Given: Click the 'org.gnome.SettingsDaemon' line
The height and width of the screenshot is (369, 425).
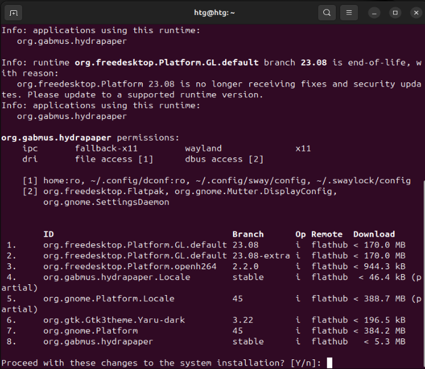Looking at the screenshot, I should [106, 202].
